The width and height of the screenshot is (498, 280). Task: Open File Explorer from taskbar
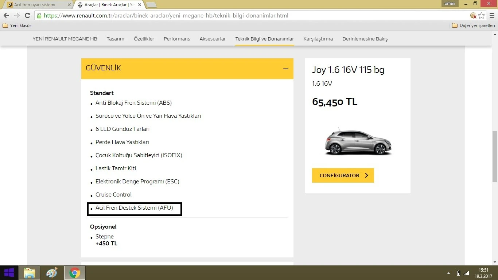click(x=29, y=273)
